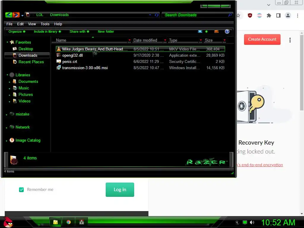Open the address bar history dropdown
This screenshot has height=228, width=304.
tap(150, 15)
